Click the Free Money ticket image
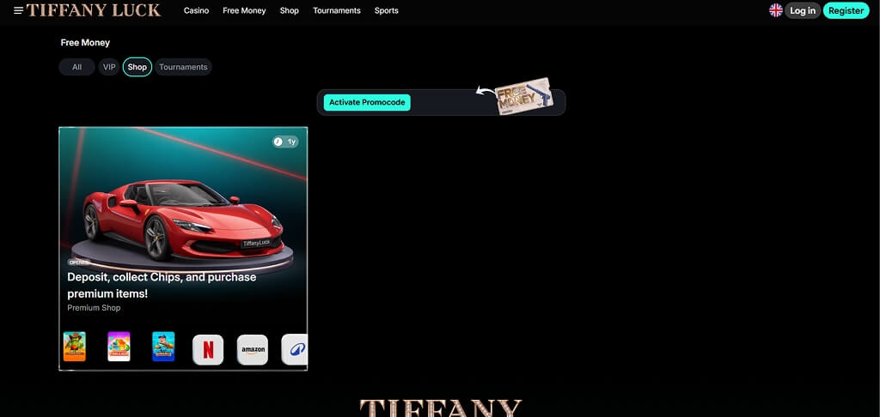Viewport: 880px width, 417px height. [524, 96]
